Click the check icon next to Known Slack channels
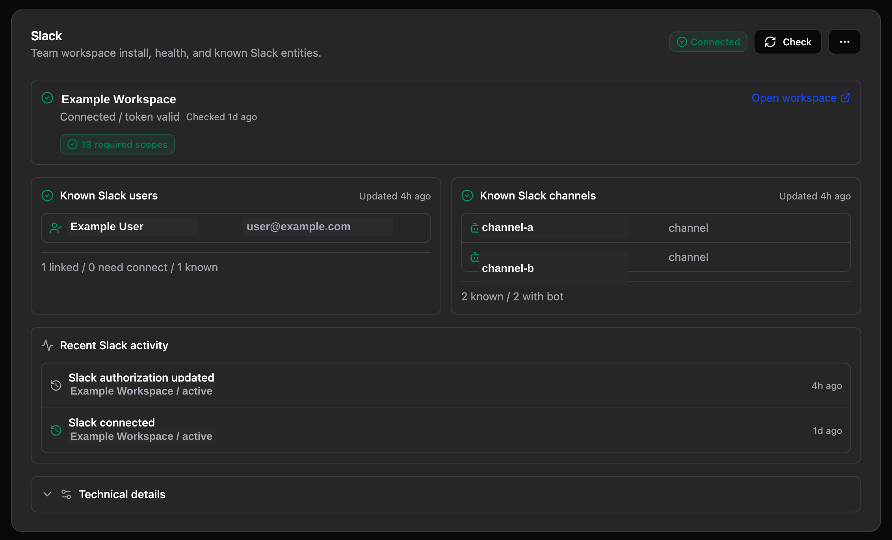 click(467, 196)
